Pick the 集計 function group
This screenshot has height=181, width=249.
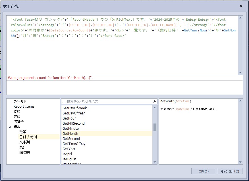(23, 147)
